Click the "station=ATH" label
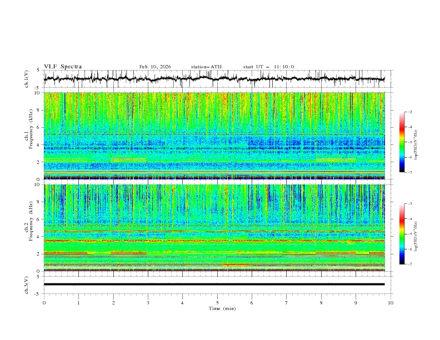Viewport: 440px width, 340px height. point(206,67)
